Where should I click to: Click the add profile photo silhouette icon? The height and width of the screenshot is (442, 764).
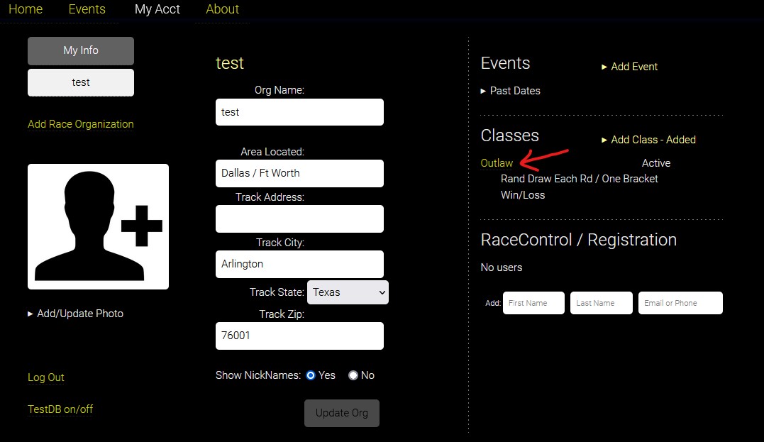(98, 226)
